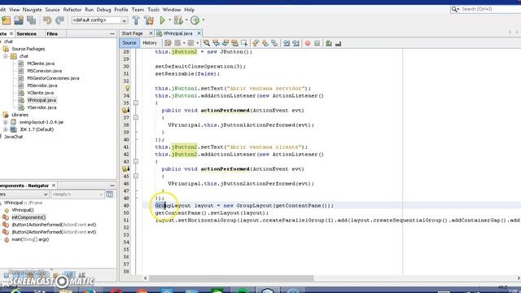
Task: Open the View menu
Action: coord(14,10)
